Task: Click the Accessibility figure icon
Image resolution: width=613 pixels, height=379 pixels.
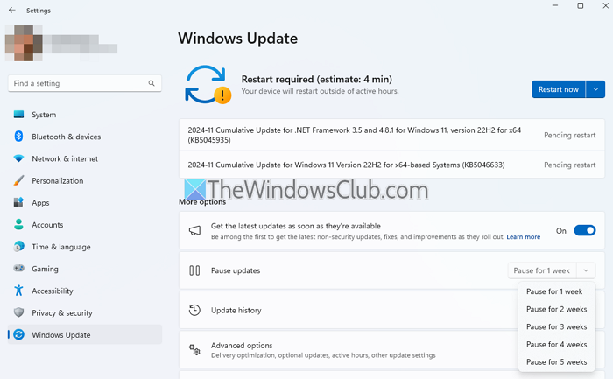Action: point(18,291)
